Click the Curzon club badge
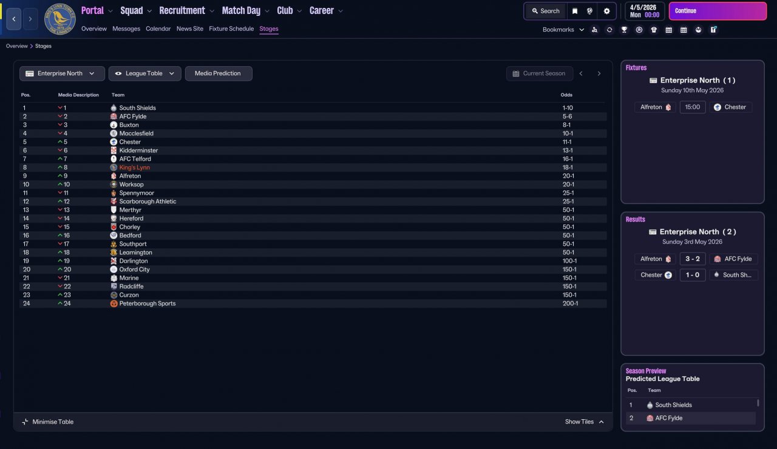The height and width of the screenshot is (449, 777). [x=114, y=295]
